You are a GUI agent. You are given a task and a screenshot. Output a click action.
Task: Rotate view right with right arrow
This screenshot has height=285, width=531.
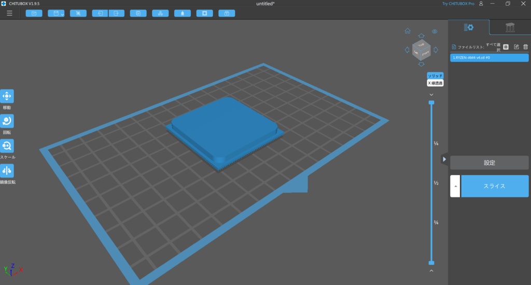pos(436,50)
